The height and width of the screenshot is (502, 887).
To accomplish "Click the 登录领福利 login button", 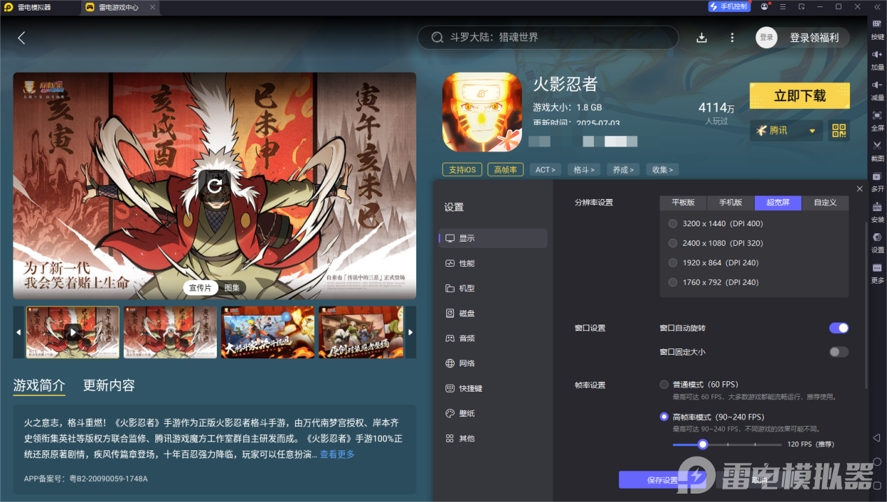I will coord(814,38).
